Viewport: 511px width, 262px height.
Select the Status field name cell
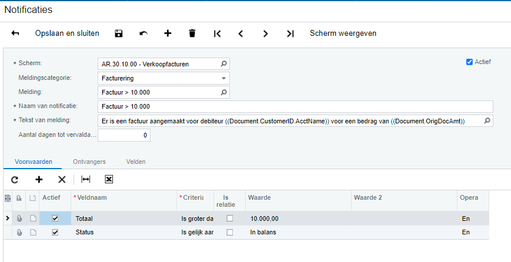(x=124, y=233)
